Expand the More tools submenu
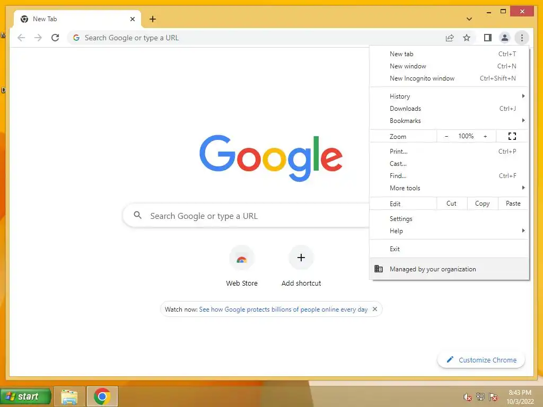The width and height of the screenshot is (543, 407). (x=449, y=188)
